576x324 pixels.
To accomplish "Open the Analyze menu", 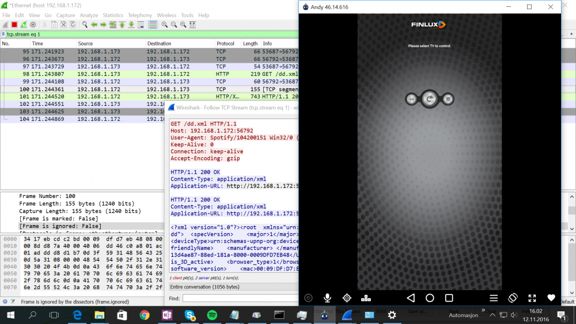I will 89,15.
